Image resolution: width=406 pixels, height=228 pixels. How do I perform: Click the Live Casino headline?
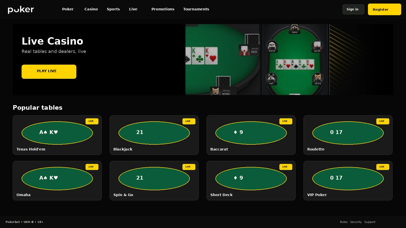click(x=53, y=41)
